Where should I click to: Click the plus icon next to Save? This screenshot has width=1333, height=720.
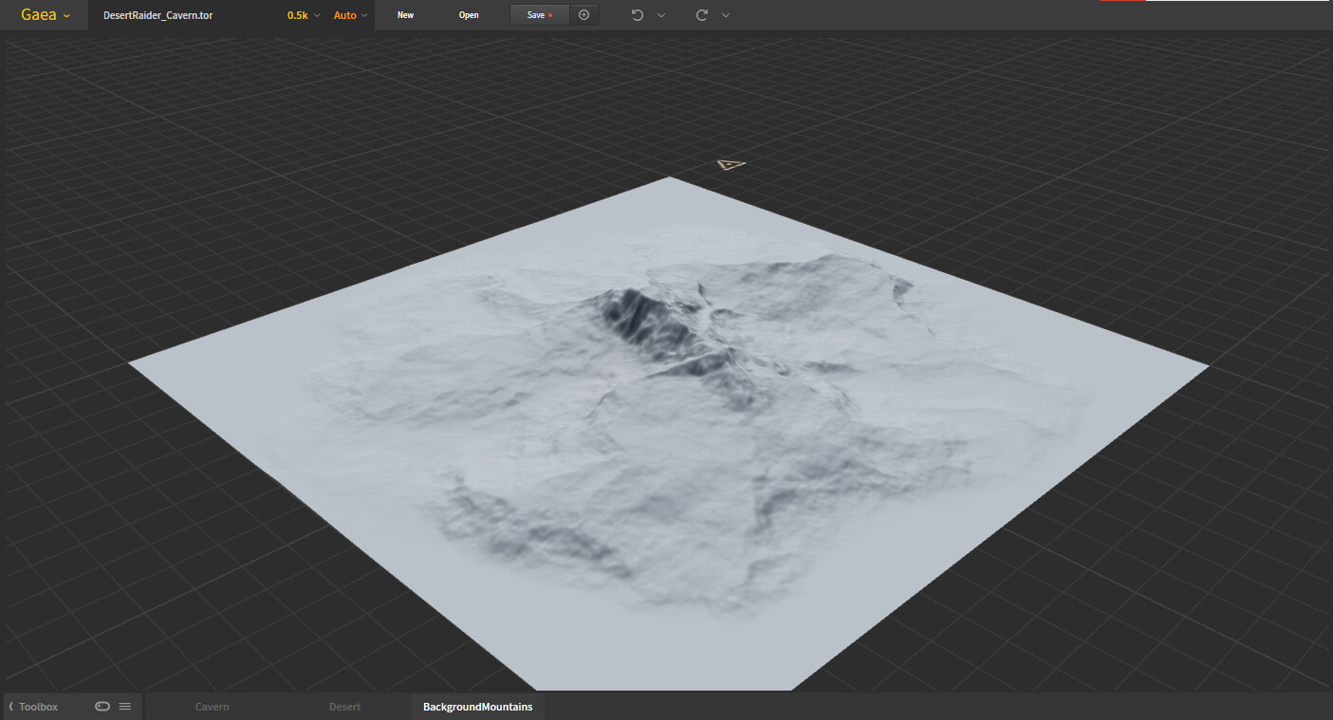(583, 14)
